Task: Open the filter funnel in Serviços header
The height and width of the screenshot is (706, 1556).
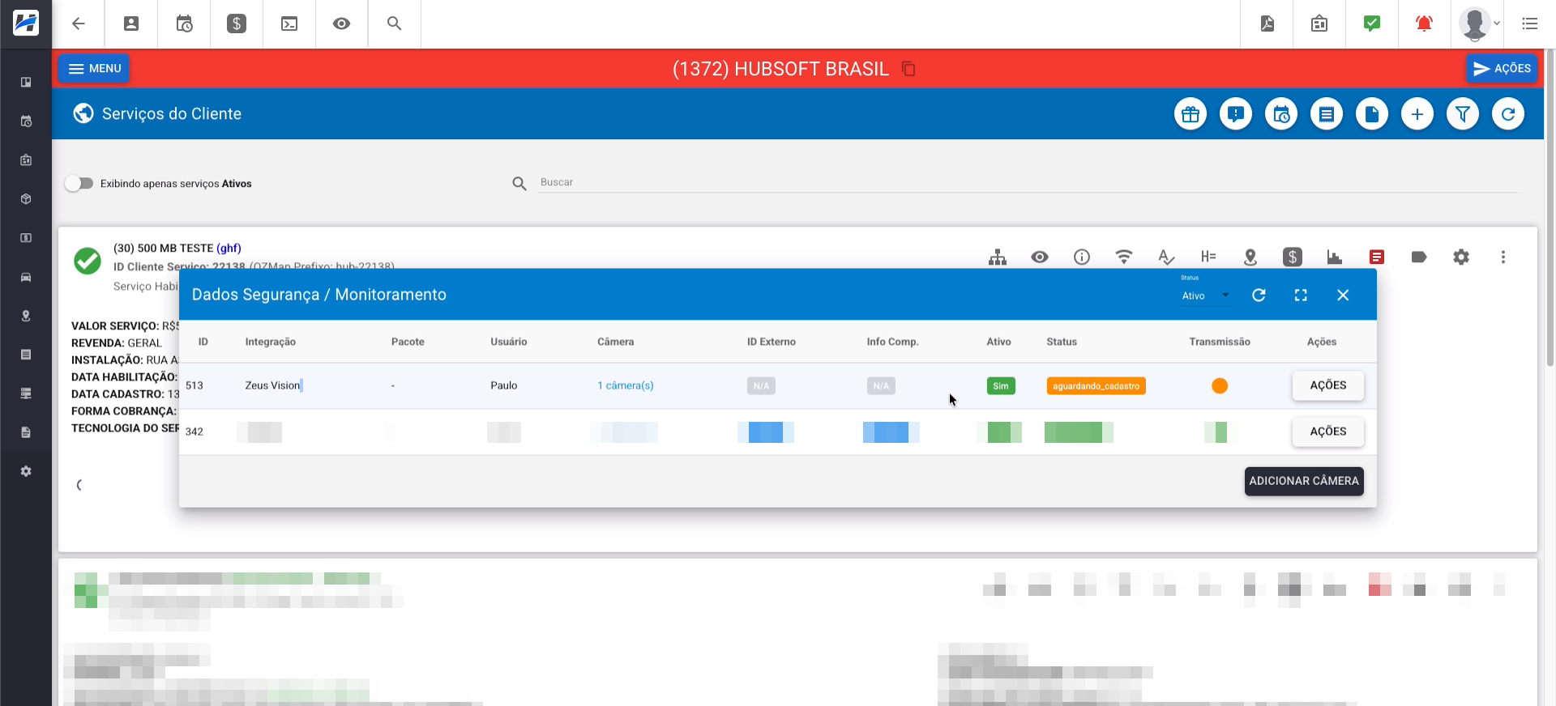Action: coord(1463,114)
